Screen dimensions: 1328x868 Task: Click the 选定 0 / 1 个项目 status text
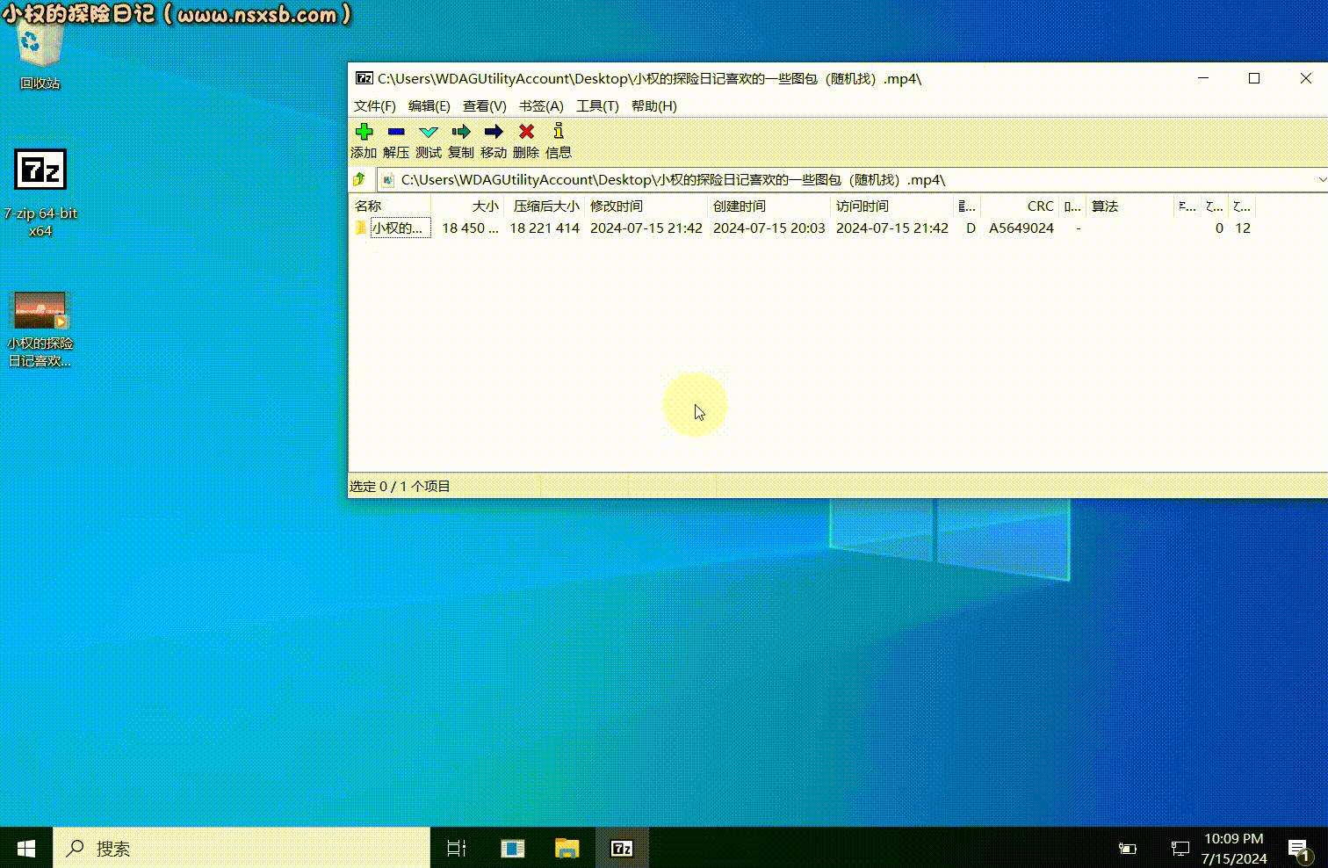[x=400, y=486]
